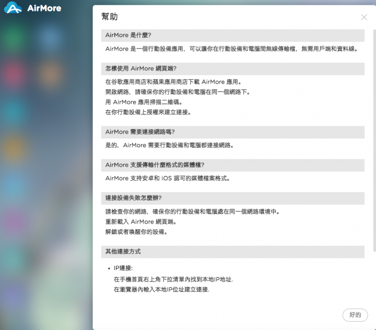Click the vertical scrollbar in help dialog
Screen dimensions: 376x330
coord(375,140)
